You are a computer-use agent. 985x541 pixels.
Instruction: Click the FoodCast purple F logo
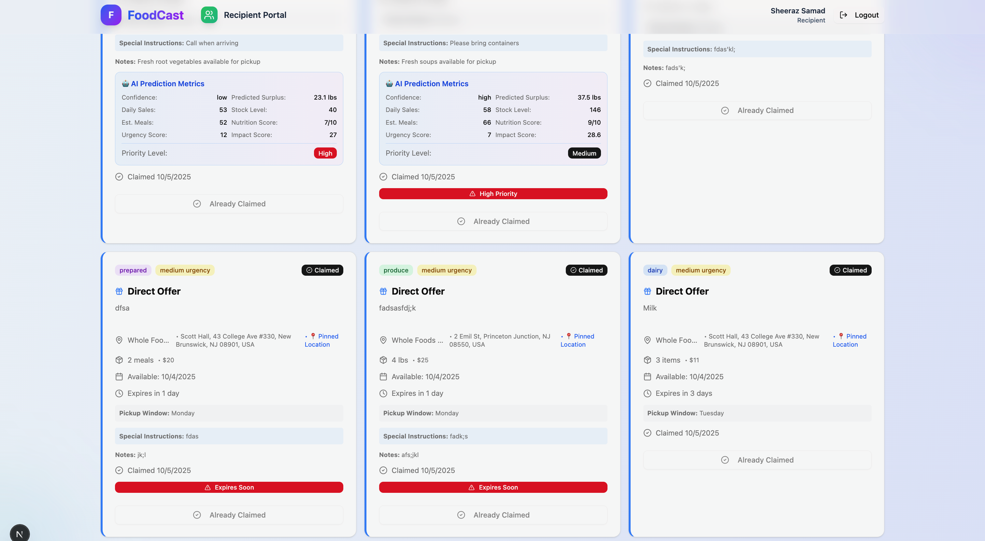pyautogui.click(x=111, y=15)
